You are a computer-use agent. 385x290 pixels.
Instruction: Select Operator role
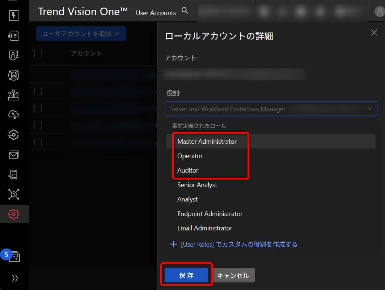[x=271, y=156]
